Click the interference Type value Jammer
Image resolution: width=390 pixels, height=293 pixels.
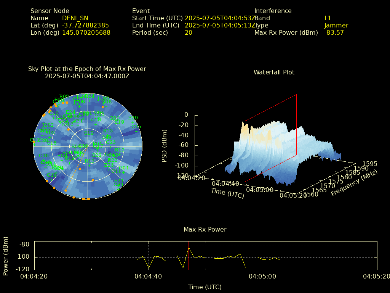(x=336, y=25)
